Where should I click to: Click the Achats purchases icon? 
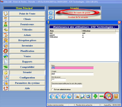6,35
